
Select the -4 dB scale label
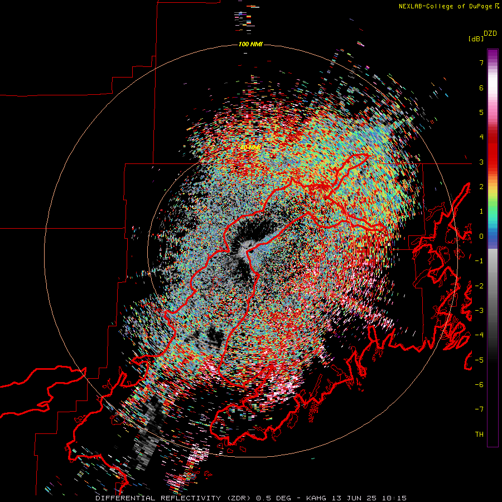(x=479, y=335)
